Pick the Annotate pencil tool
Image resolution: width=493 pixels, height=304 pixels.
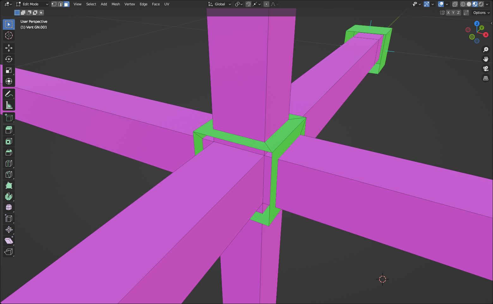[x=9, y=94]
